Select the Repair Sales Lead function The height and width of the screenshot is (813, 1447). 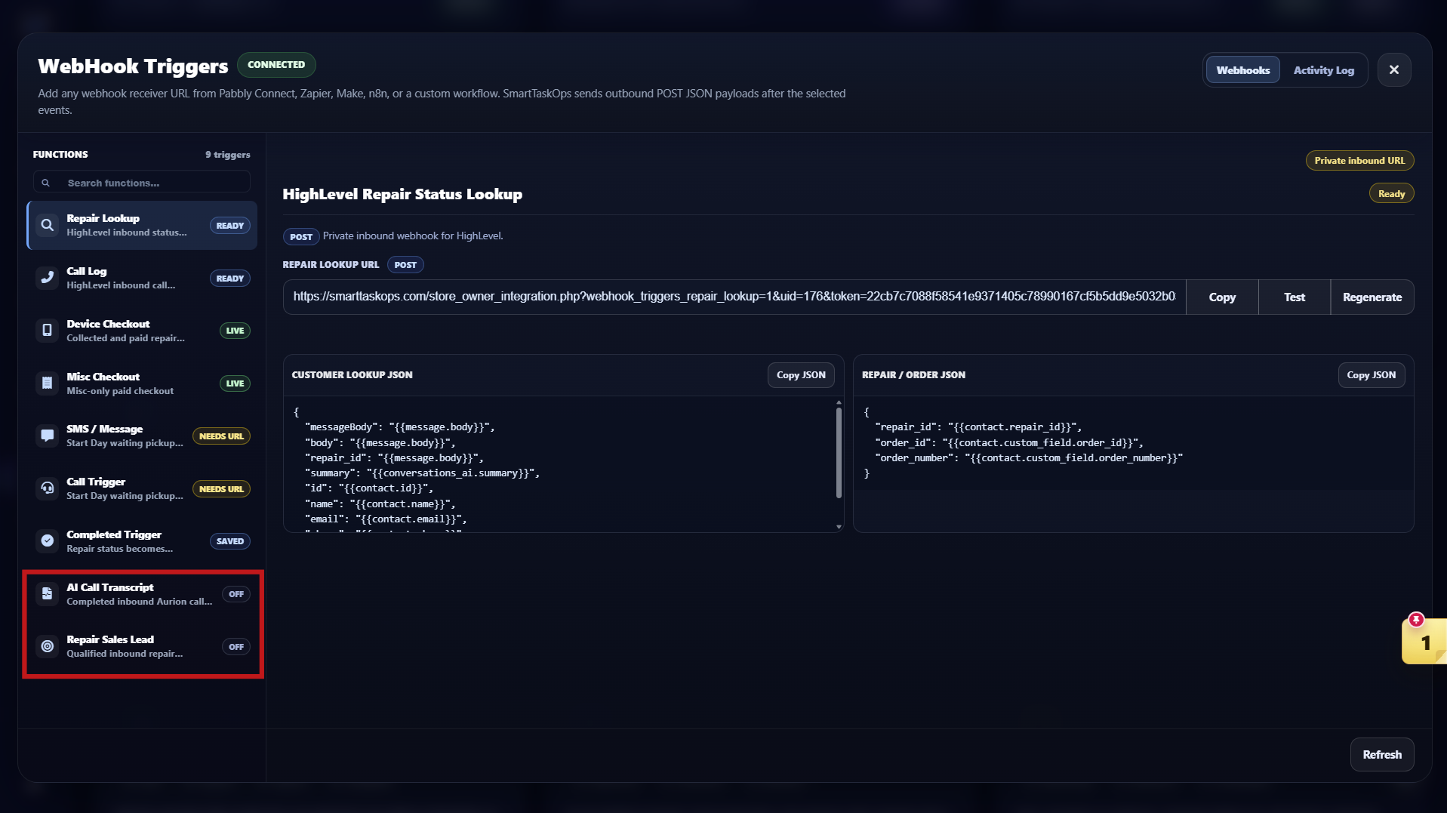(x=142, y=646)
